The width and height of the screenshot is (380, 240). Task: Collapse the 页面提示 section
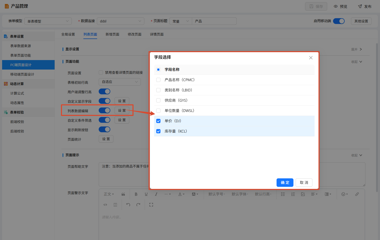pos(357,155)
